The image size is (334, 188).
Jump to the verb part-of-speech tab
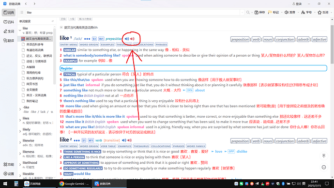pos(256,39)
